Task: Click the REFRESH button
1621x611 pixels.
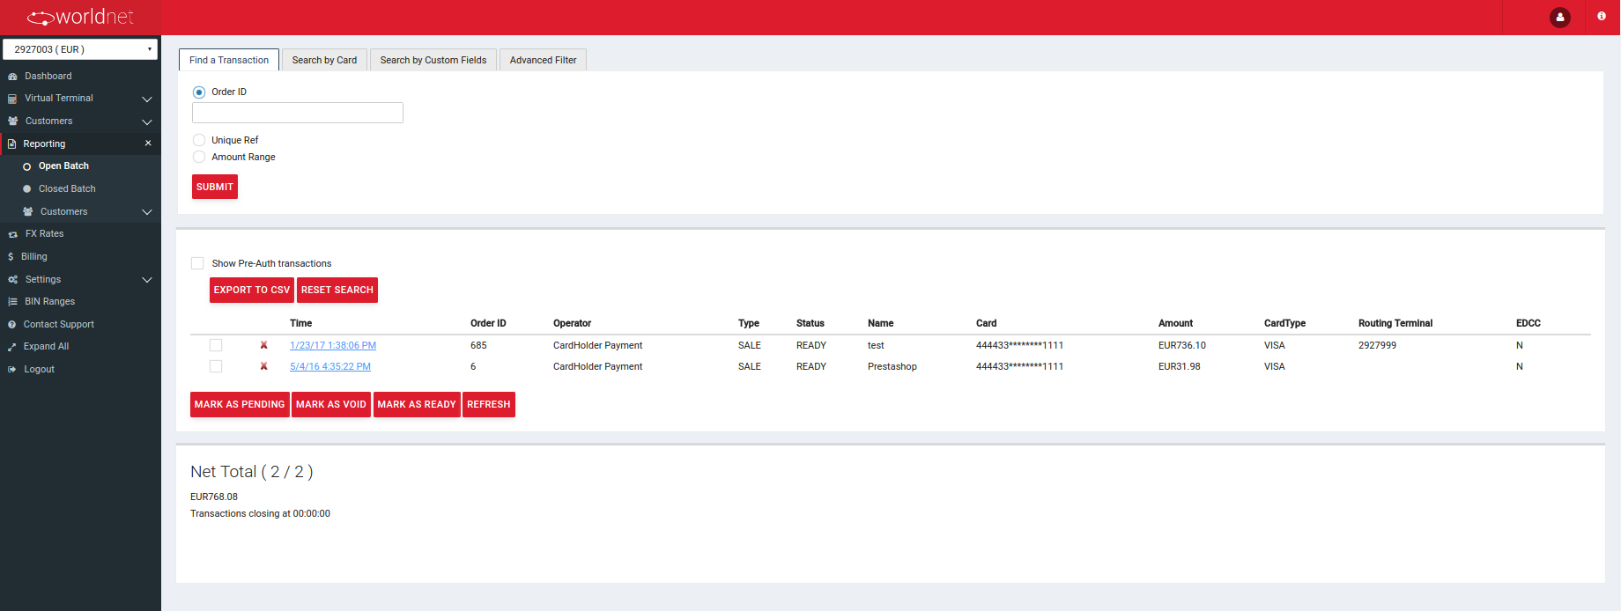Action: coord(489,405)
